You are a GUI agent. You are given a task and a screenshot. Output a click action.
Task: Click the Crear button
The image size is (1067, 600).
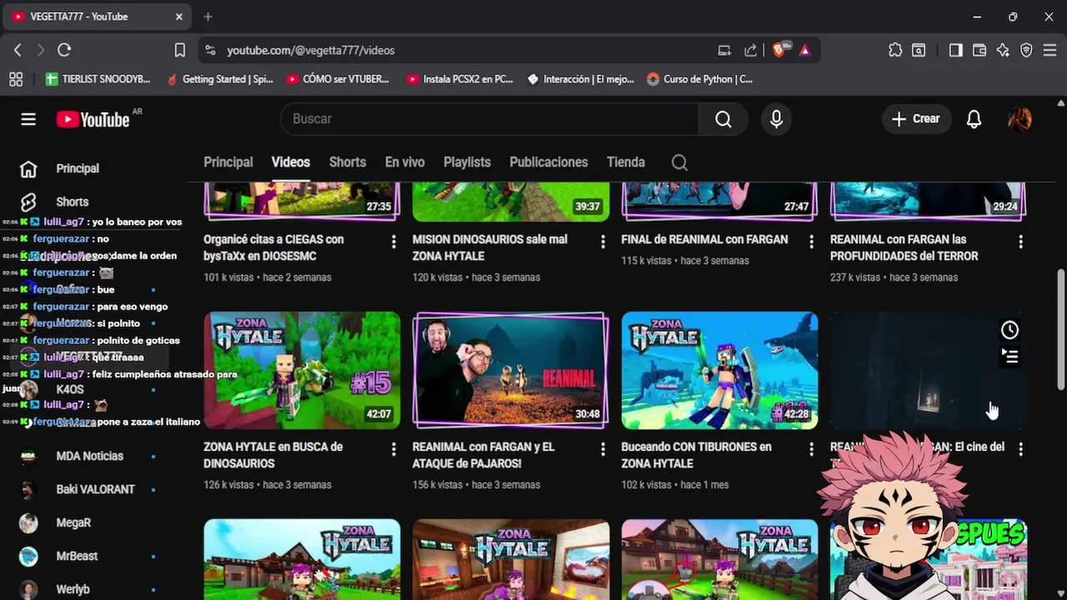click(916, 119)
